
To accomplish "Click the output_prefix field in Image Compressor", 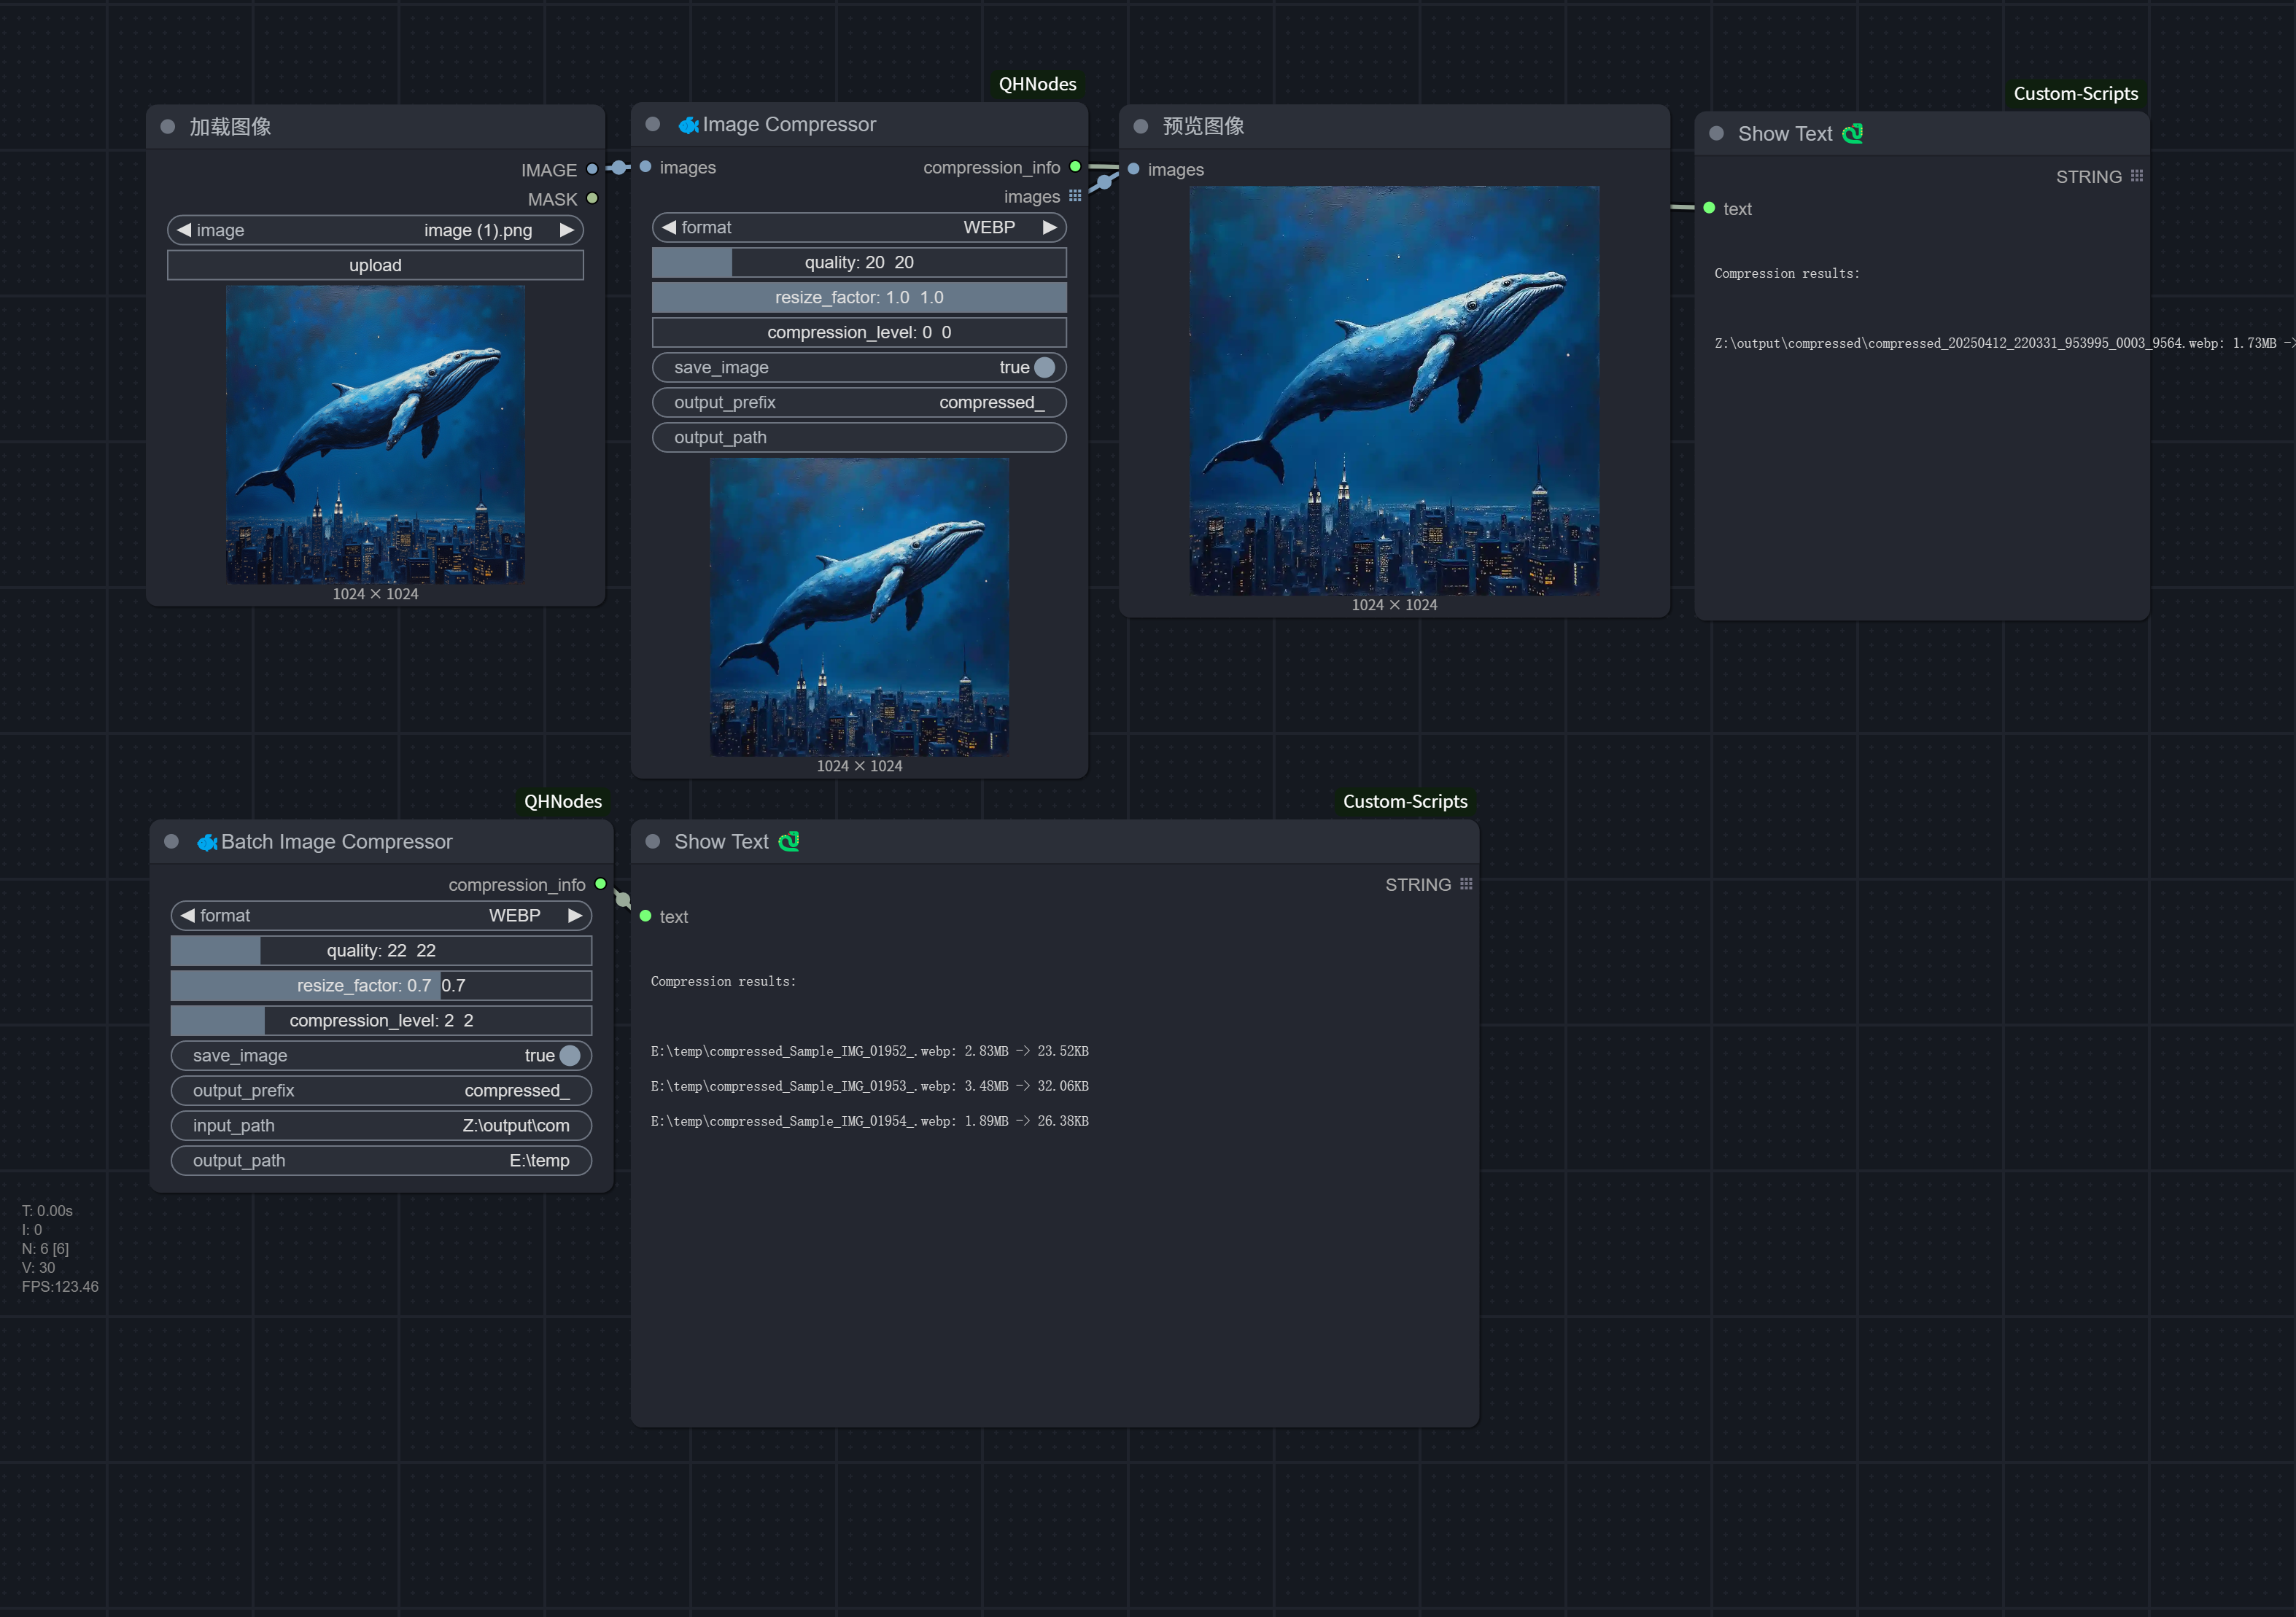I will [859, 402].
